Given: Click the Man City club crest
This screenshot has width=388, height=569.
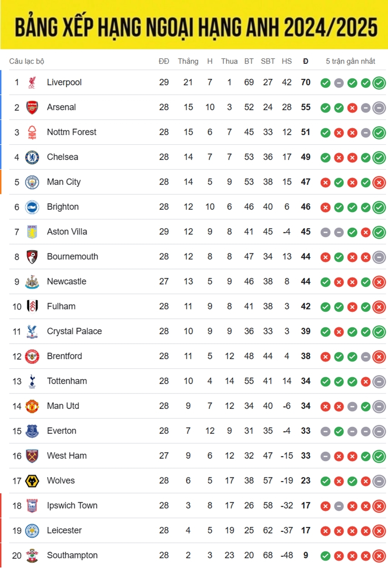Looking at the screenshot, I should pos(32,182).
